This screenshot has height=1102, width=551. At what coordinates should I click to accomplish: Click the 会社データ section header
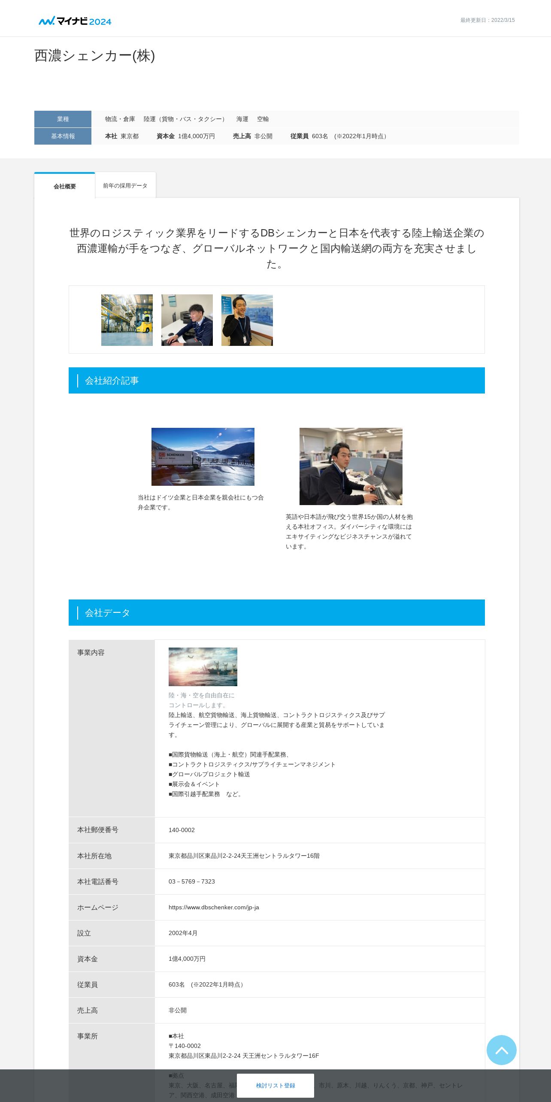[277, 612]
